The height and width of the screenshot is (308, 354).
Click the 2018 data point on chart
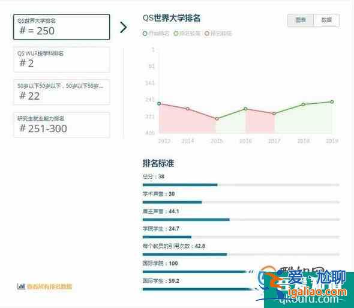pyautogui.click(x=304, y=104)
